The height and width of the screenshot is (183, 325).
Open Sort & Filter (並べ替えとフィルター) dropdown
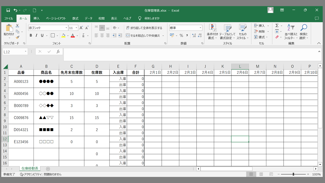(x=291, y=32)
